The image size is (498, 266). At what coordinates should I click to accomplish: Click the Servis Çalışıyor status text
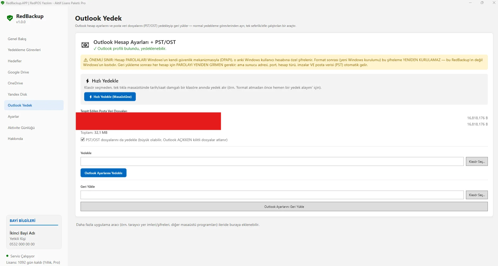coord(22,256)
